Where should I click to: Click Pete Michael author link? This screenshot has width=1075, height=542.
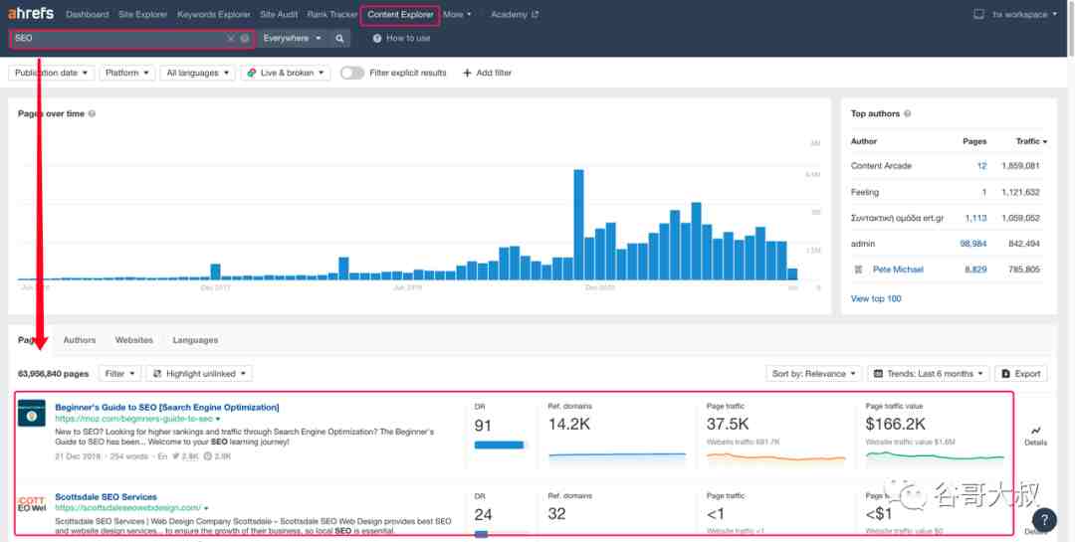(x=898, y=270)
